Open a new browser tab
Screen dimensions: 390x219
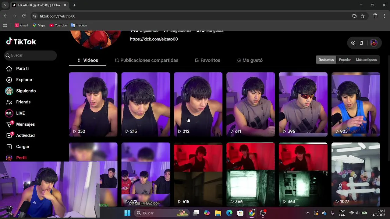(74, 5)
